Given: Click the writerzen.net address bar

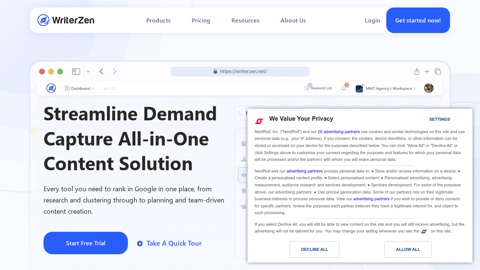Looking at the screenshot, I should (x=240, y=71).
